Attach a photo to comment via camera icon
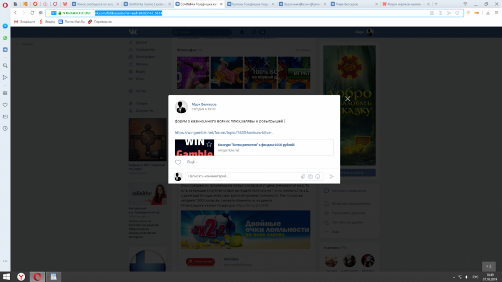The height and width of the screenshot is (282, 502). 310,176
